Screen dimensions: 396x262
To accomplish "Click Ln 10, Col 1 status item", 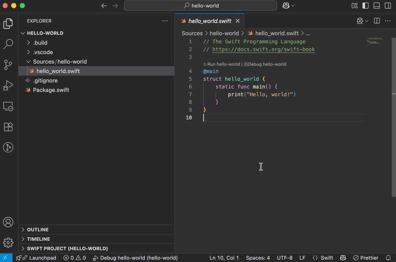I will pyautogui.click(x=224, y=258).
